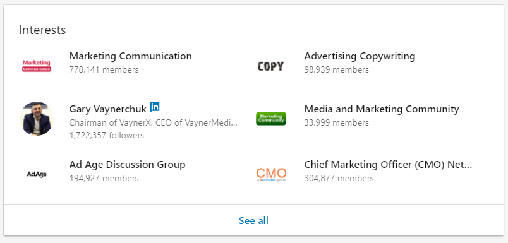Click the 304,877 members count
Viewport: 508px width, 243px height.
pos(339,178)
